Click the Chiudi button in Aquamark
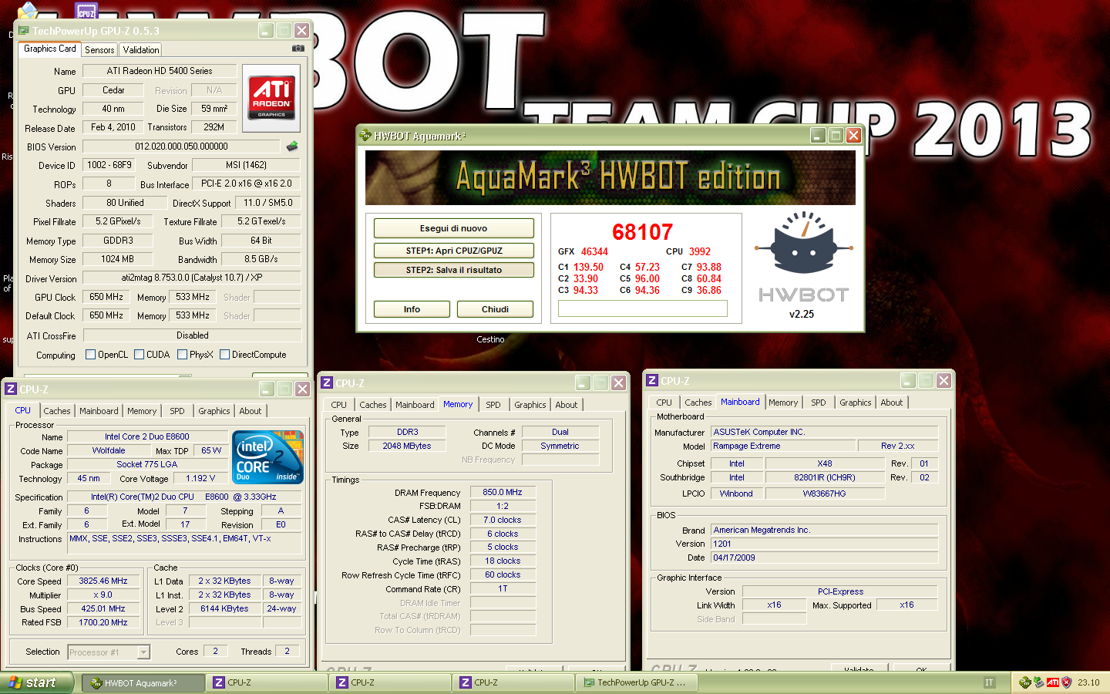The height and width of the screenshot is (694, 1110). (495, 309)
